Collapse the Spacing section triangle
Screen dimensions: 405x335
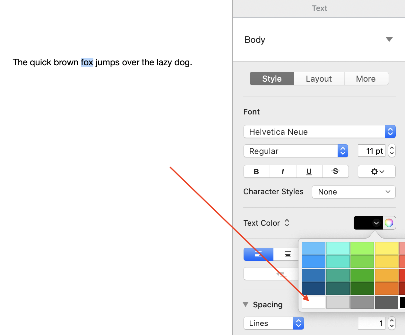pyautogui.click(x=246, y=304)
